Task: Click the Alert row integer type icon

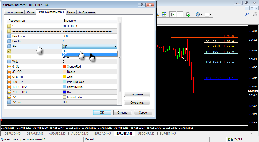Action: (x=9, y=46)
